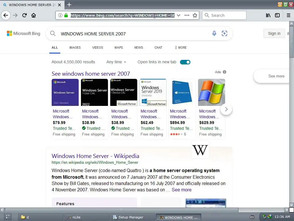Switch to the VIDEOS tab

pyautogui.click(x=98, y=47)
